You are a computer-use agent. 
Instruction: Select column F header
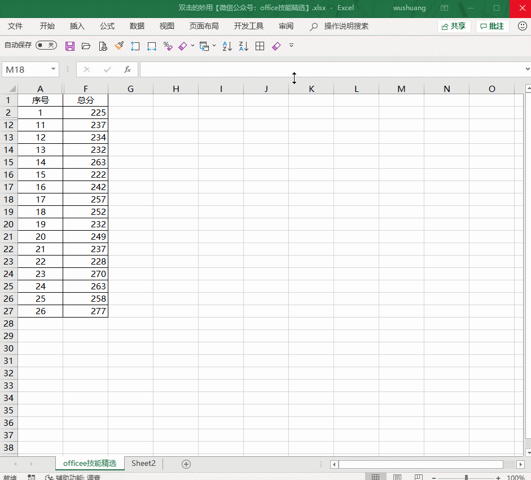click(86, 89)
